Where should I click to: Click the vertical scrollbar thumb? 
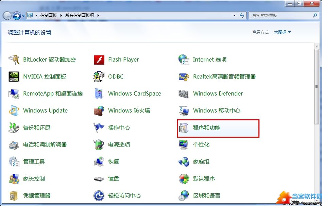[x=317, y=87]
